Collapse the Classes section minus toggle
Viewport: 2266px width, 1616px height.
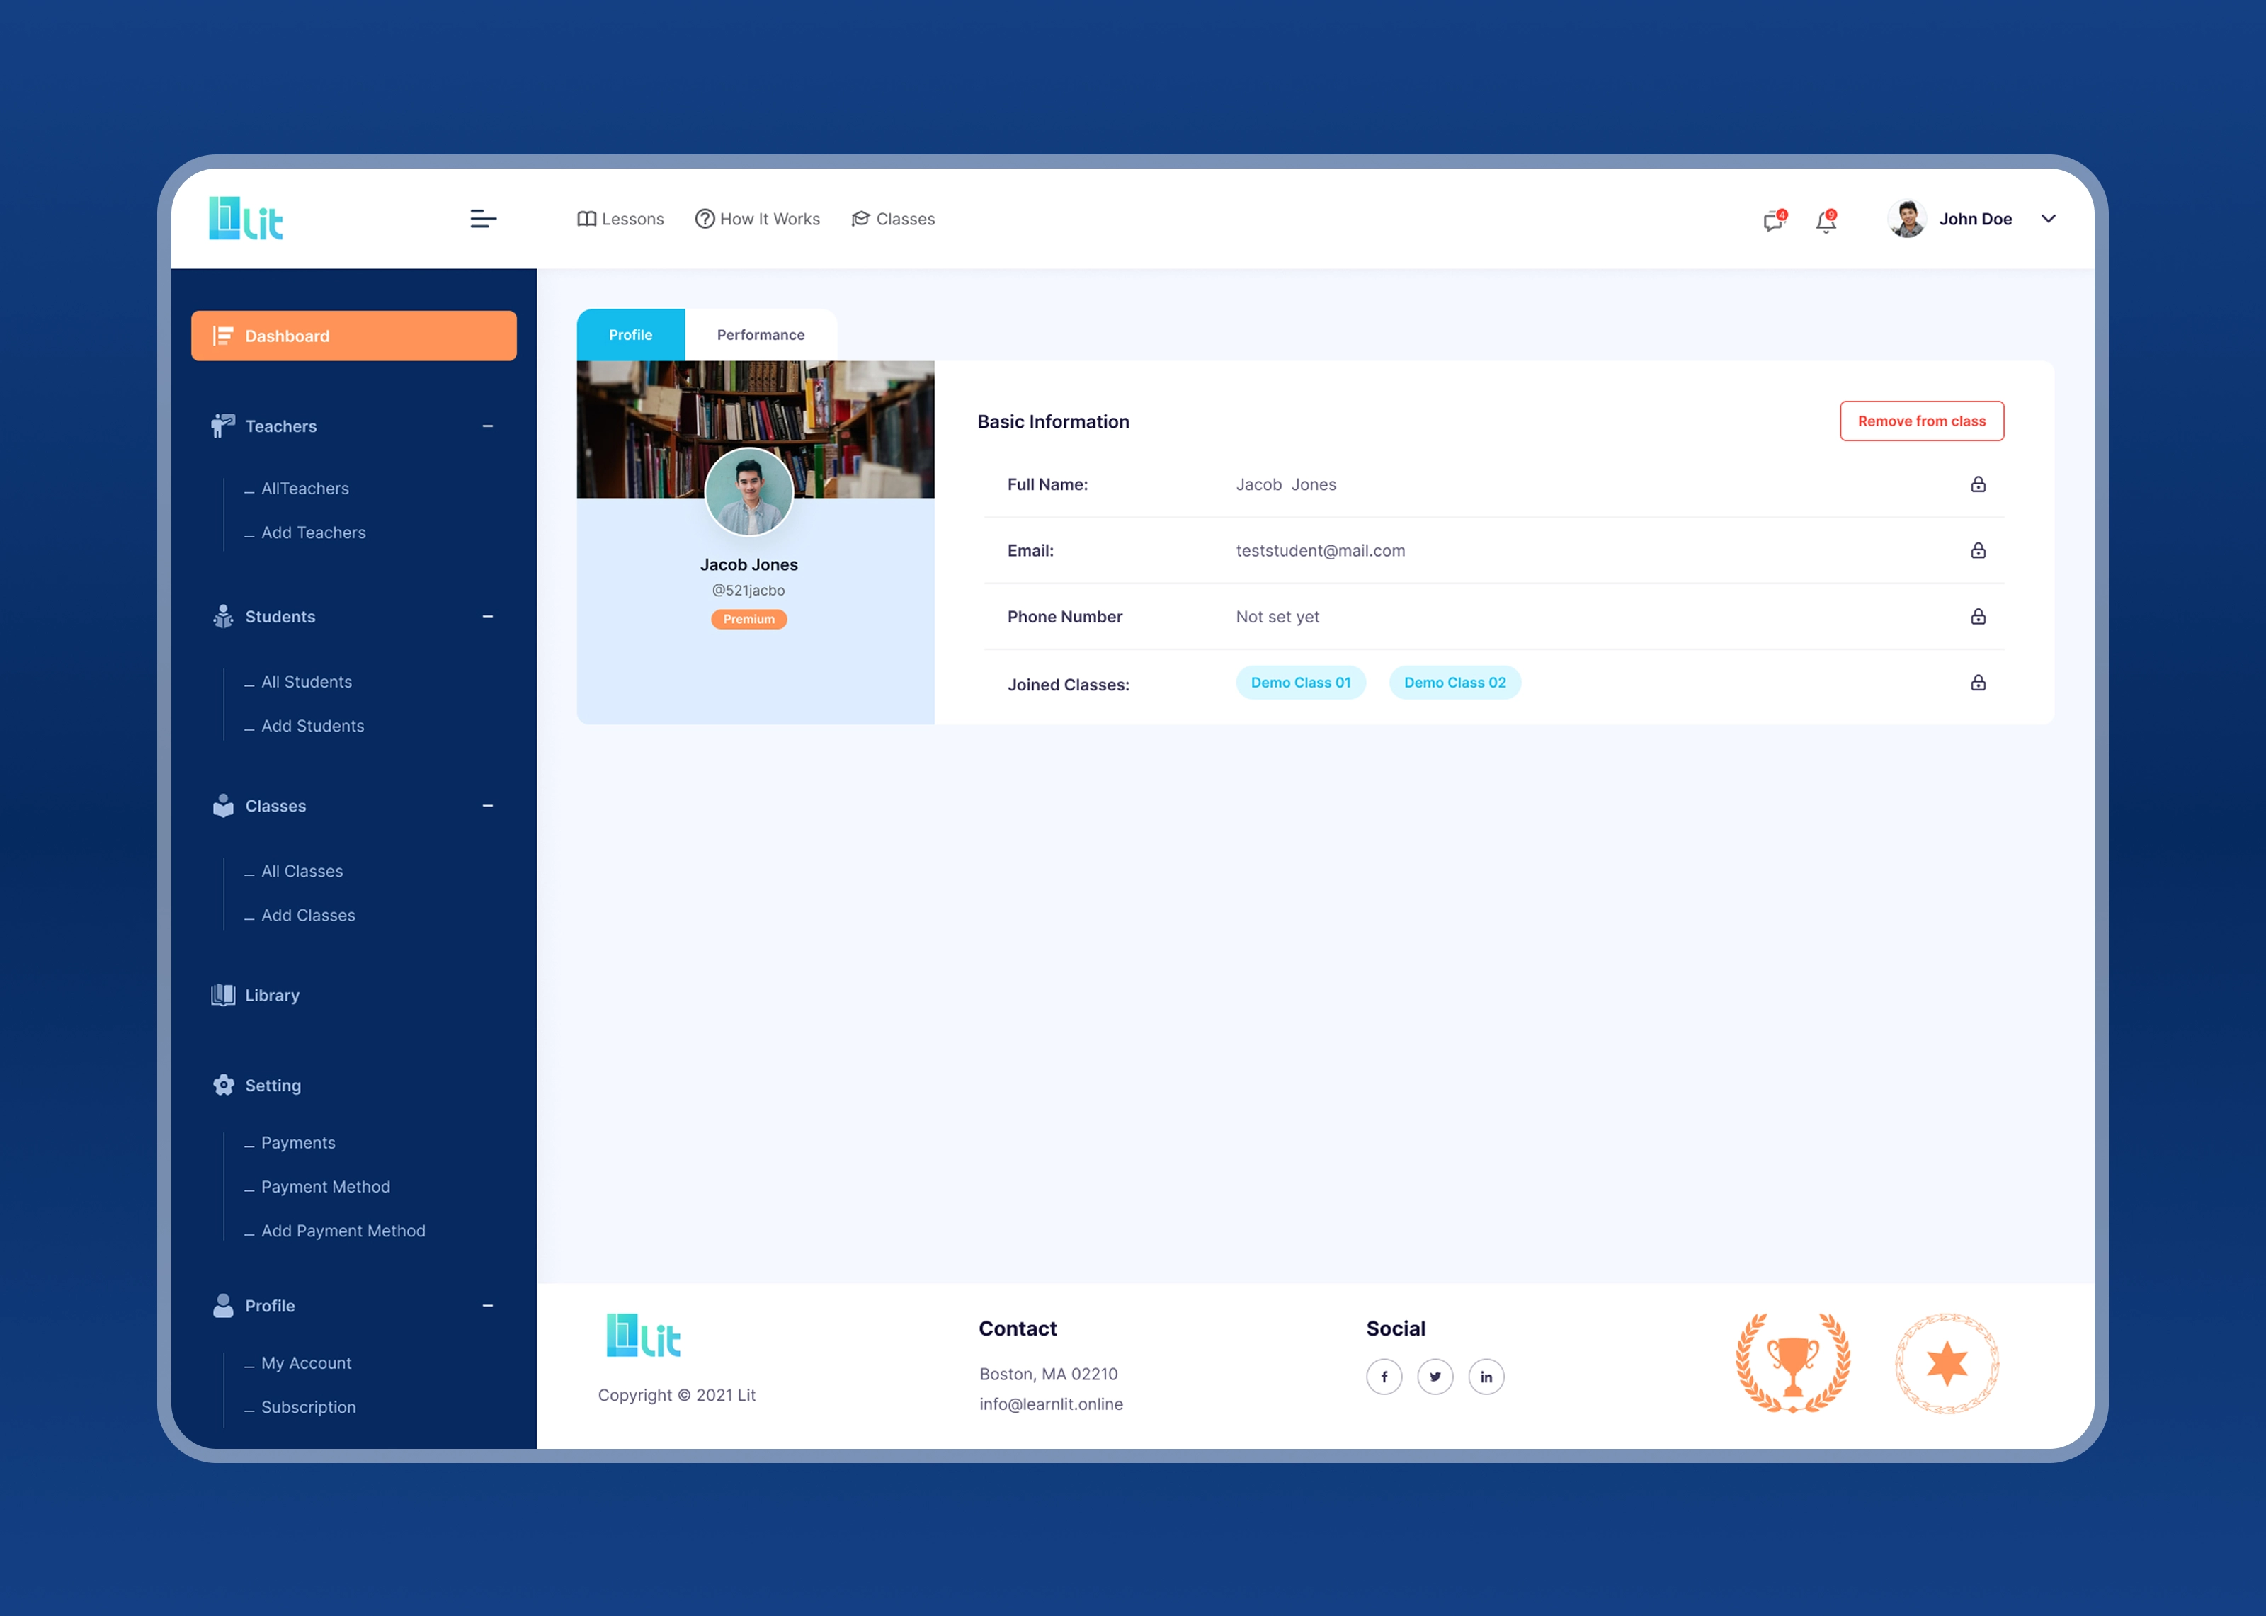tap(487, 806)
